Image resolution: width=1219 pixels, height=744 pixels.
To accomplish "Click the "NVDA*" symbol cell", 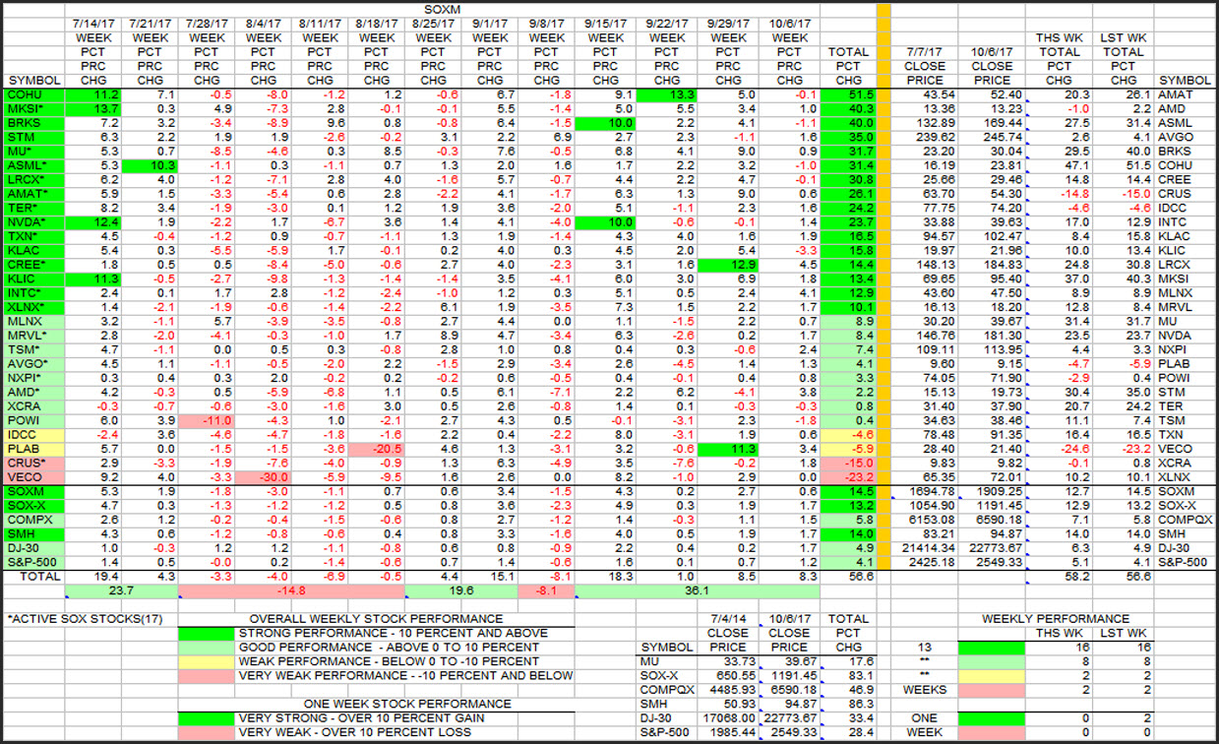I will (34, 222).
